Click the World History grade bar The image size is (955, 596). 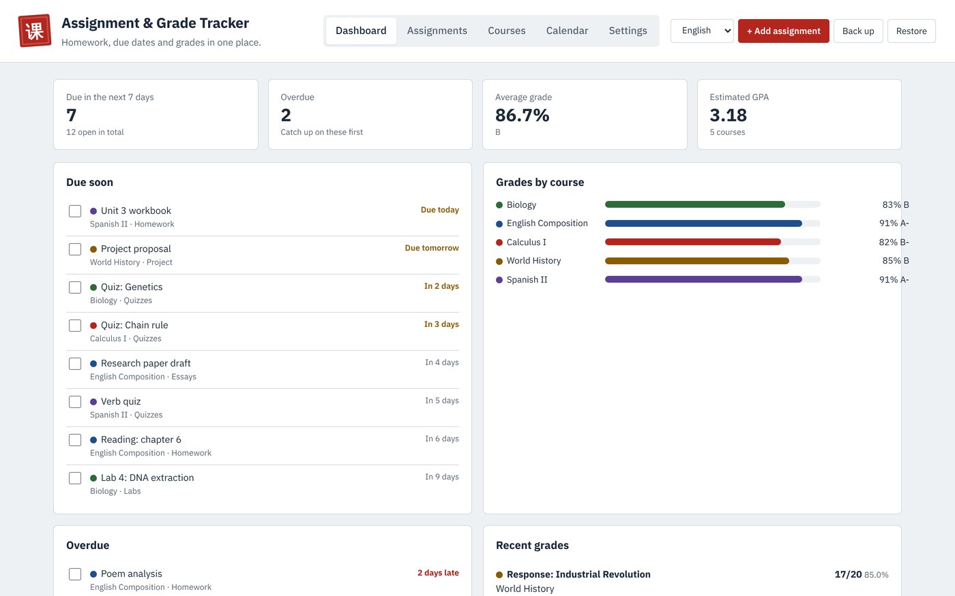click(x=712, y=261)
